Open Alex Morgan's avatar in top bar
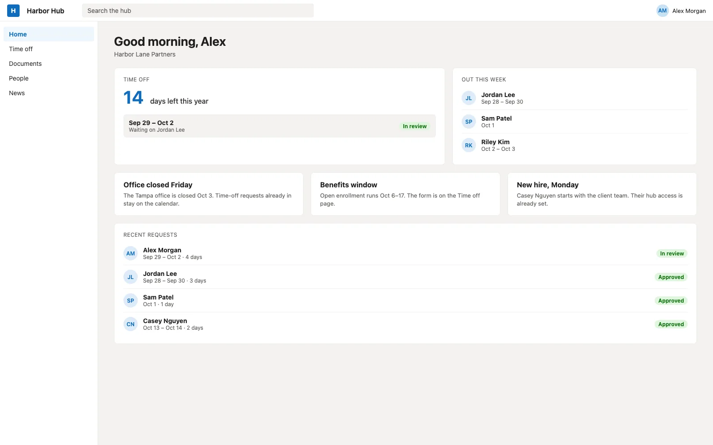 pos(662,11)
